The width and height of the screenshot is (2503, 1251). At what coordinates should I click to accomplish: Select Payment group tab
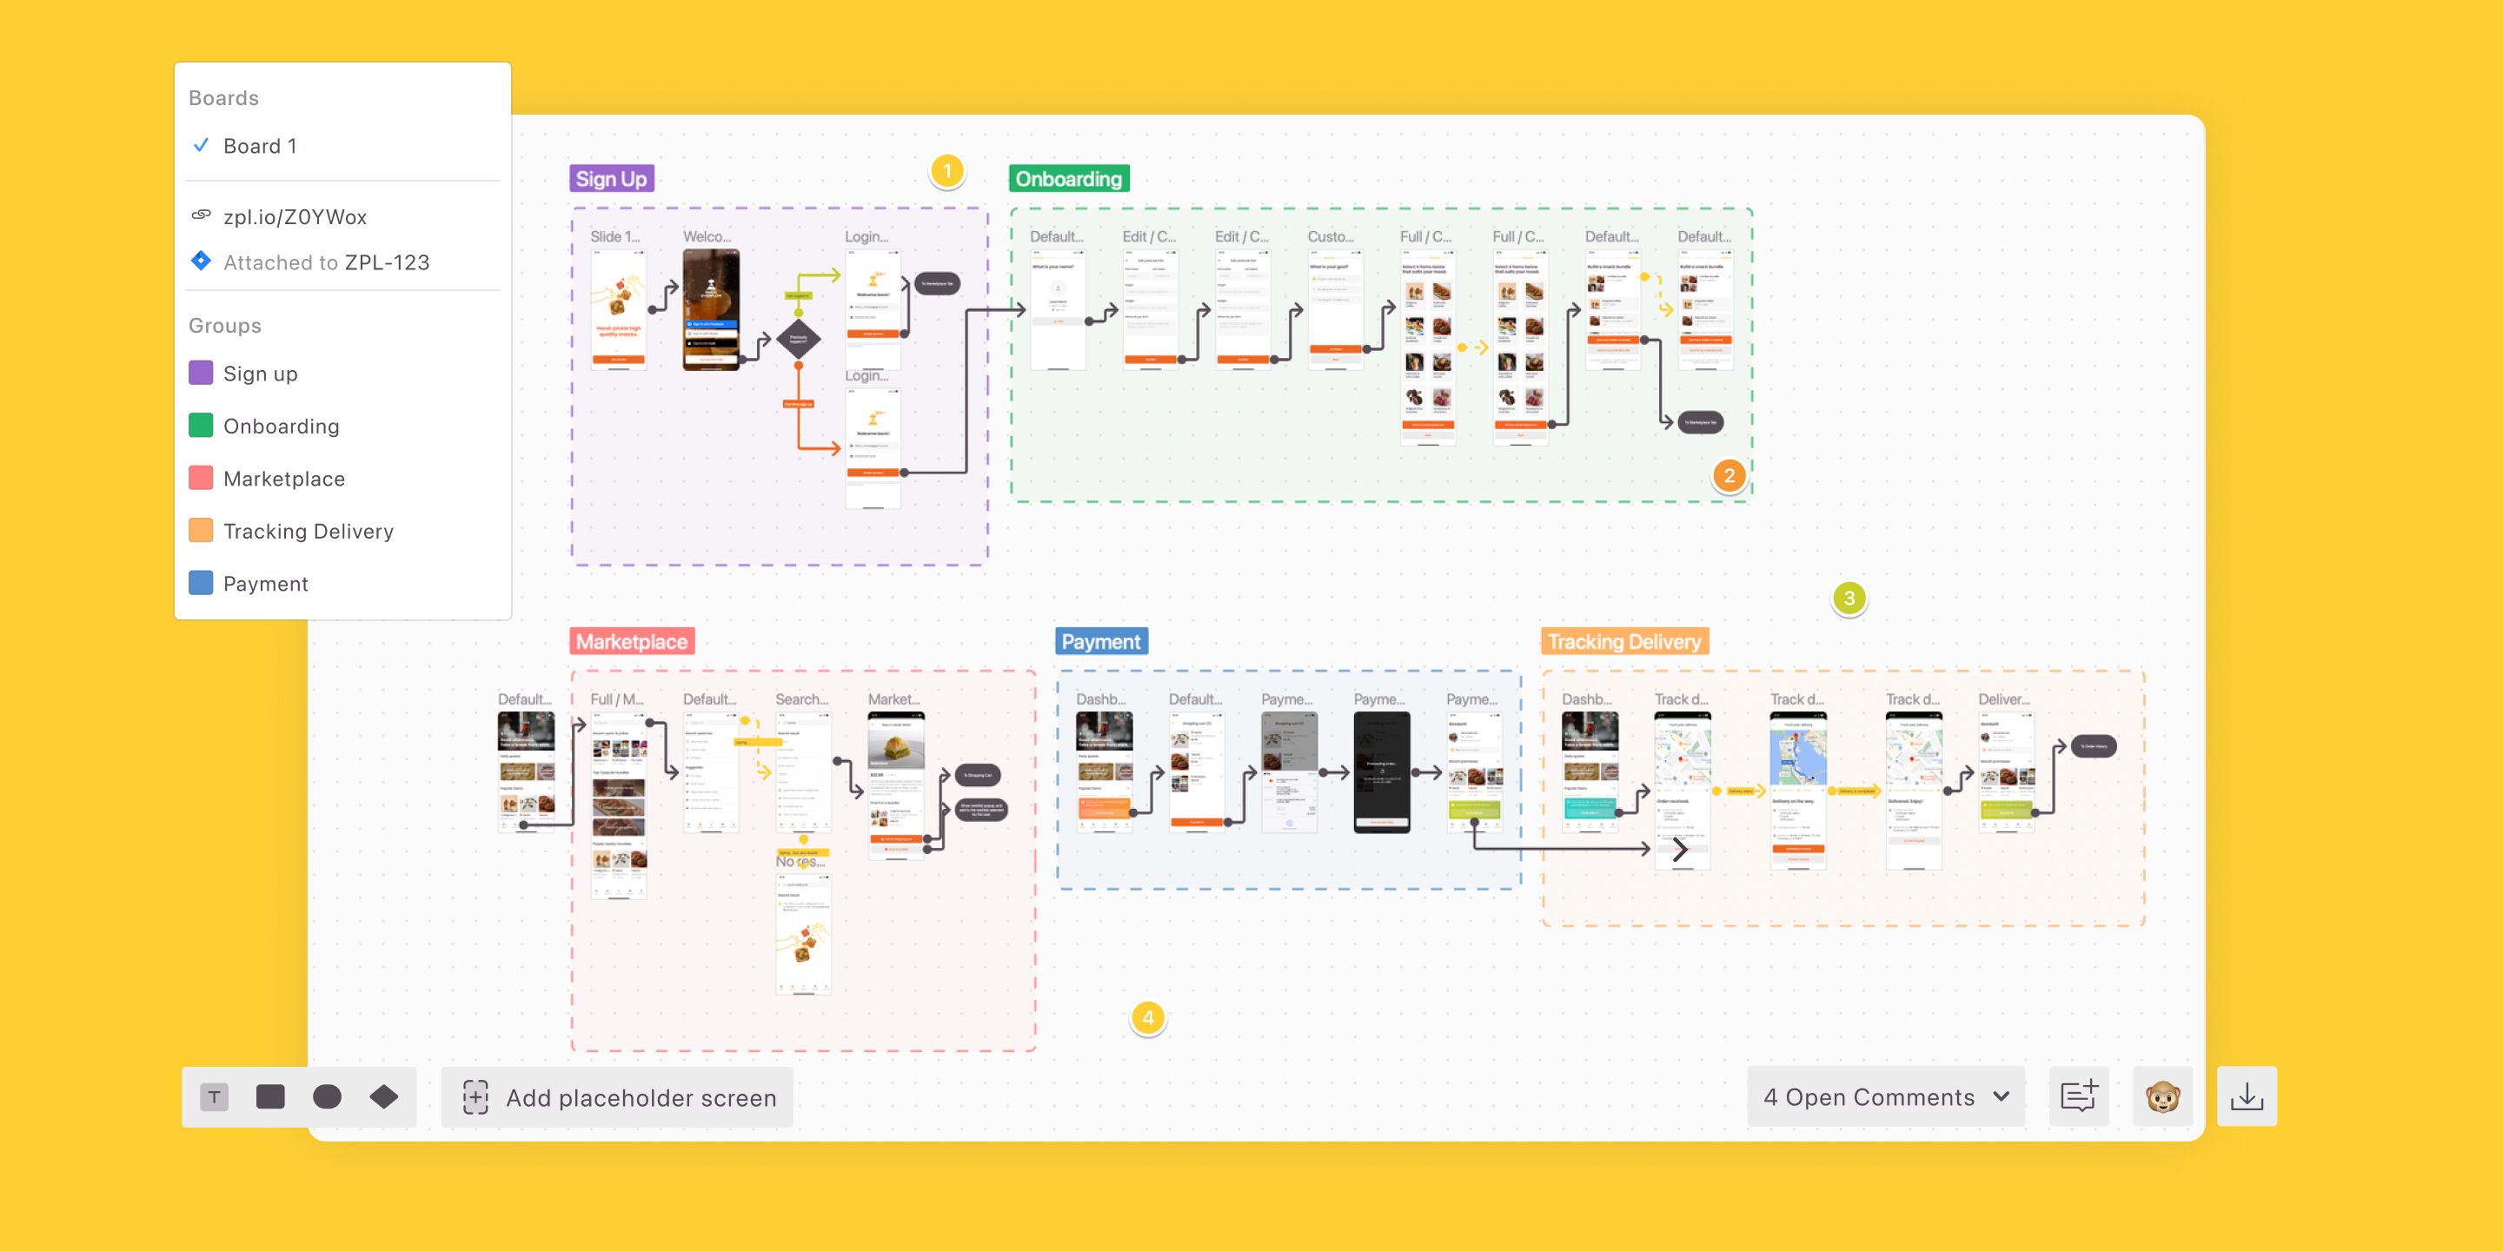pos(267,582)
